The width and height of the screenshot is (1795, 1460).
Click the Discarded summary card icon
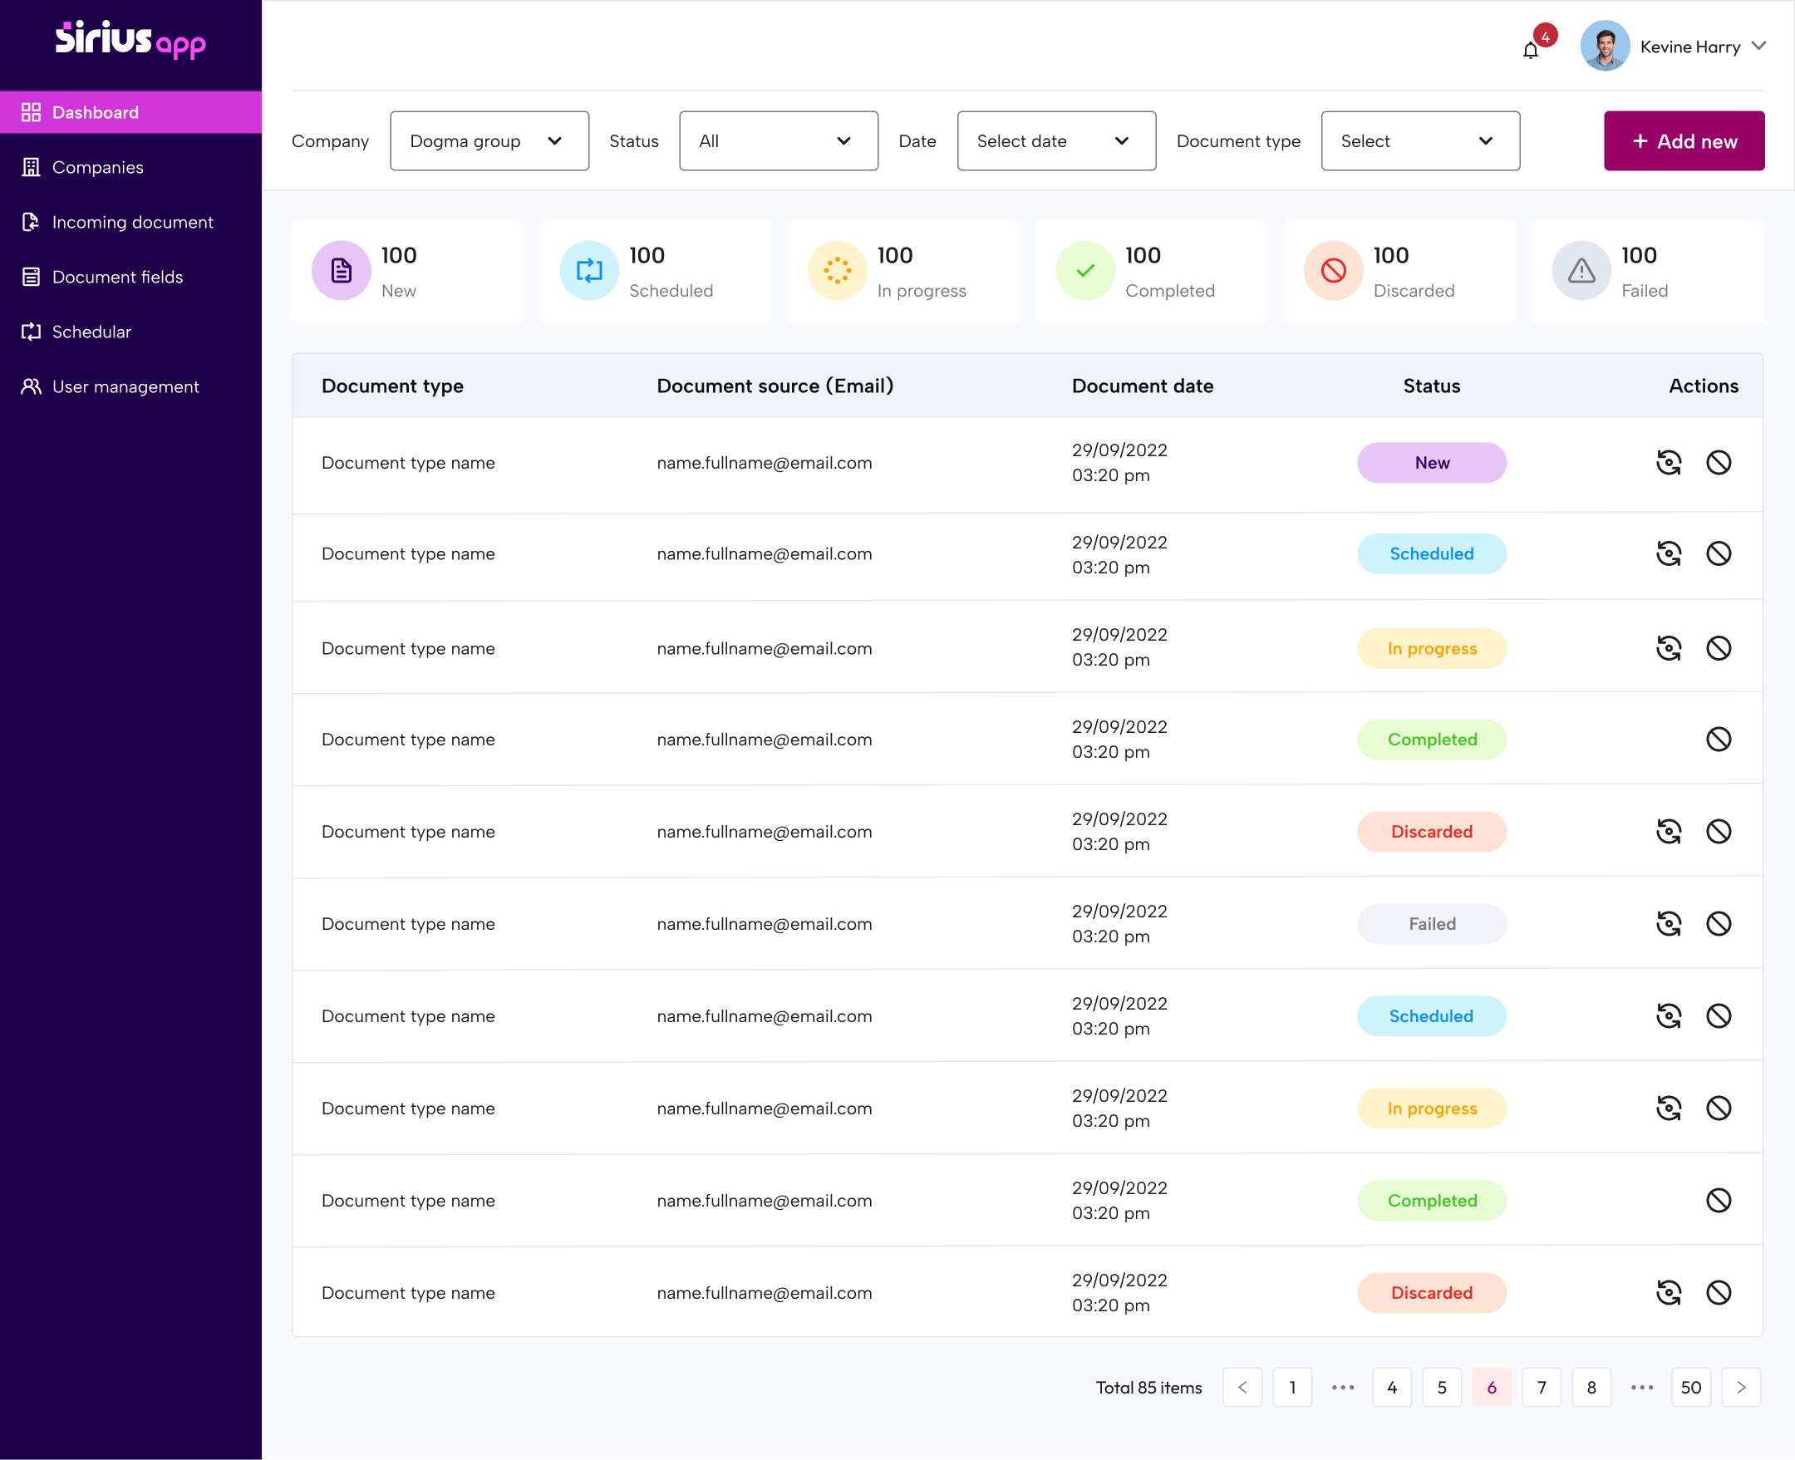click(x=1331, y=271)
